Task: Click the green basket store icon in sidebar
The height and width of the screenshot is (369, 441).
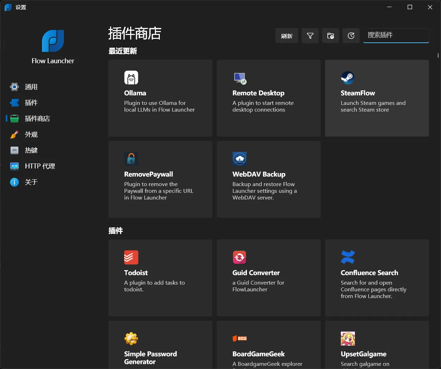Action: tap(14, 119)
